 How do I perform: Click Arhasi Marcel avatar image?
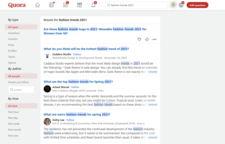[47, 89]
